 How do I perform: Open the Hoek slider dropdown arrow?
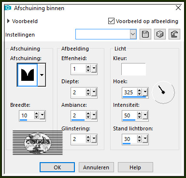click(145, 92)
